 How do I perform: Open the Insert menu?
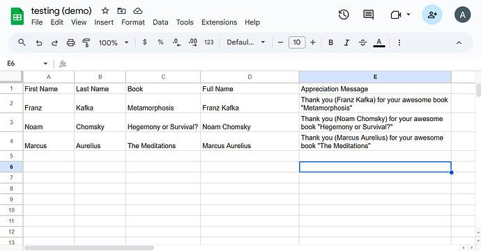[x=104, y=22]
